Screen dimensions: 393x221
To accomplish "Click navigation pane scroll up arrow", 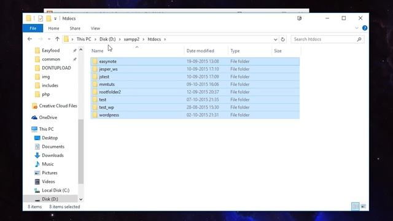I will [80, 50].
